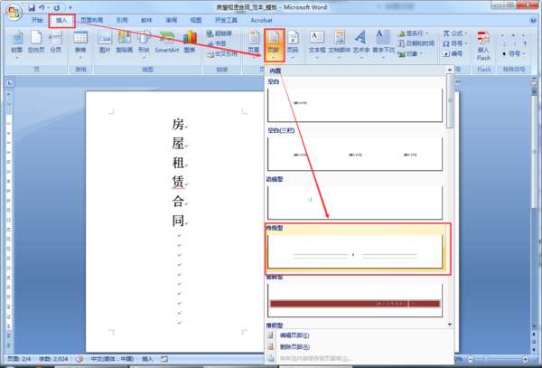
Task: Click the proofing errors status icon
Action: click(79, 359)
